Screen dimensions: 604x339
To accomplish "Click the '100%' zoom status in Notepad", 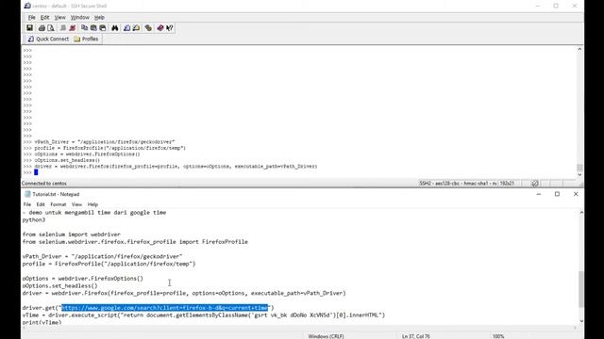I will pyautogui.click(x=498, y=336).
